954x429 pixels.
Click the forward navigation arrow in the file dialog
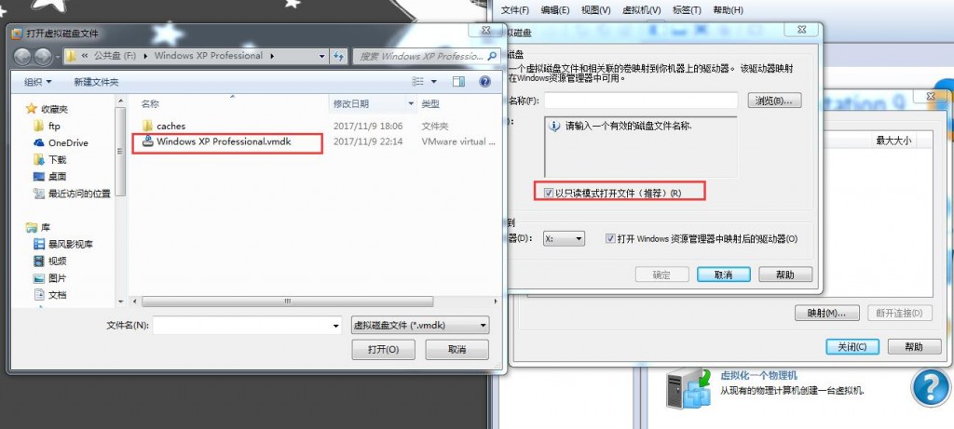43,57
